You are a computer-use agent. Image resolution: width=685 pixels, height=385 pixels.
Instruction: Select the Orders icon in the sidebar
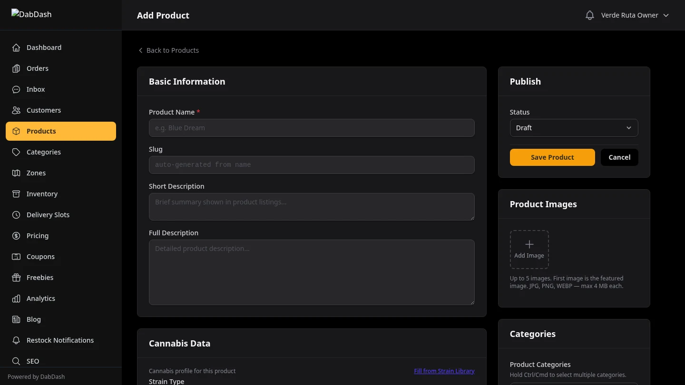point(16,68)
